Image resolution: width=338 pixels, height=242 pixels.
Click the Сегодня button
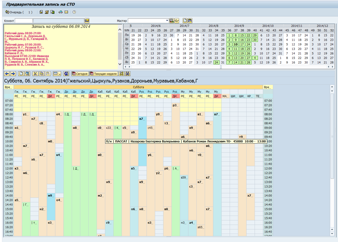click(80, 74)
